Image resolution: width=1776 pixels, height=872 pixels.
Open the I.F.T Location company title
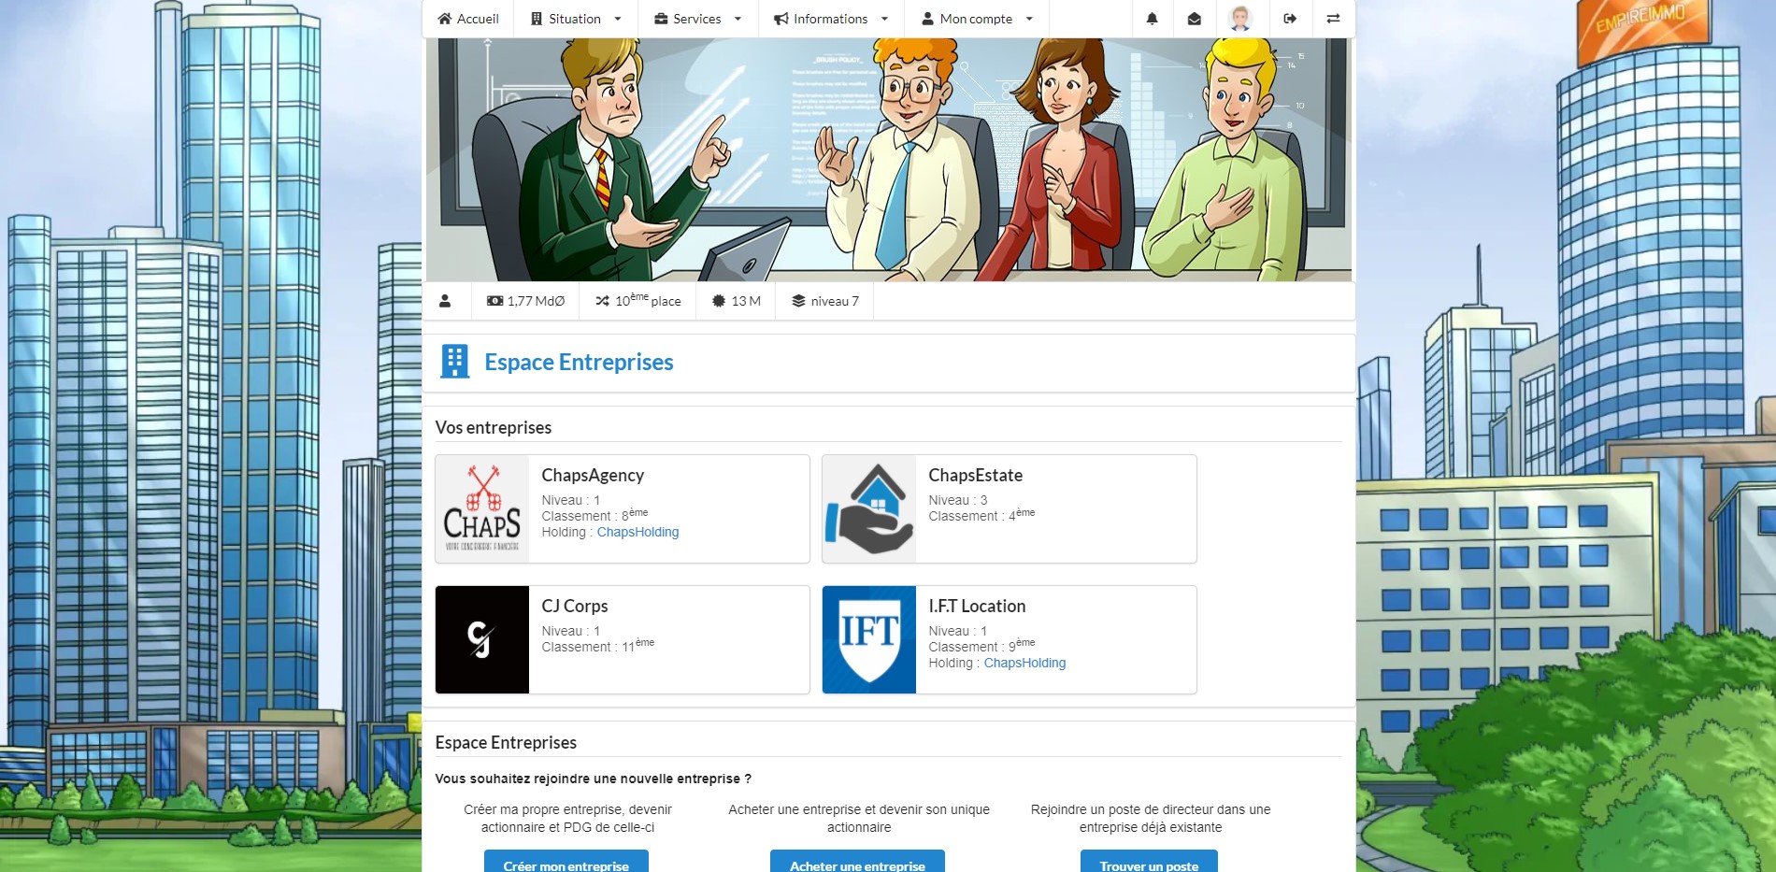tap(977, 606)
